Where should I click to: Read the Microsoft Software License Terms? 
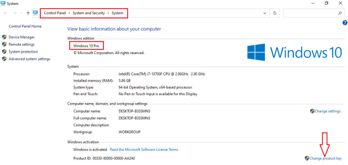[144, 150]
